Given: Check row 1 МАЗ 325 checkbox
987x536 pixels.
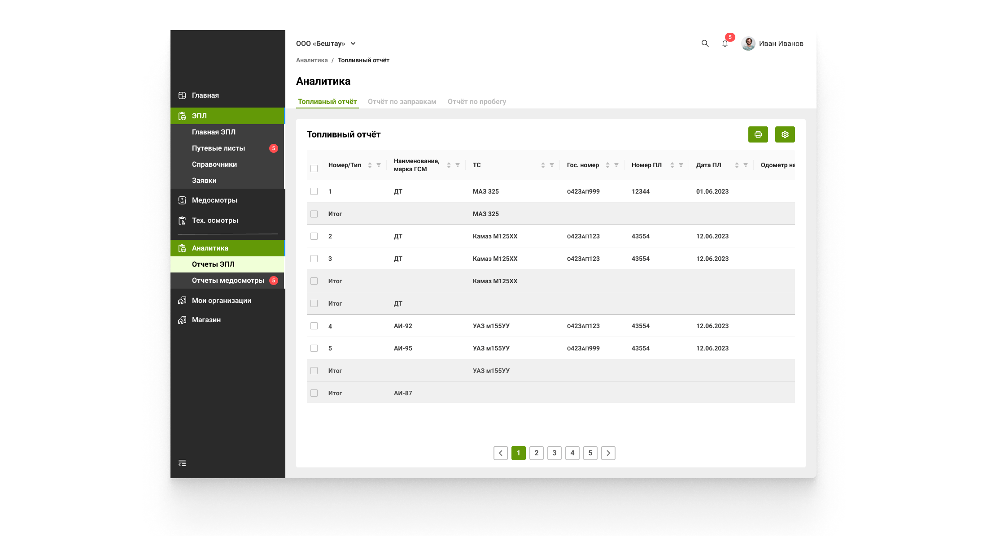Looking at the screenshot, I should [x=314, y=191].
